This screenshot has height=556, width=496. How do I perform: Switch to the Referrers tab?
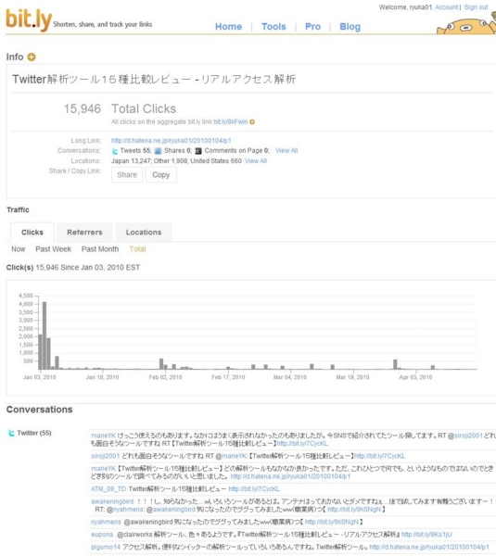84,233
